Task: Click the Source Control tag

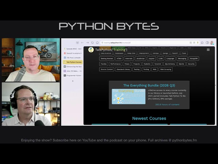Action: click(107, 69)
